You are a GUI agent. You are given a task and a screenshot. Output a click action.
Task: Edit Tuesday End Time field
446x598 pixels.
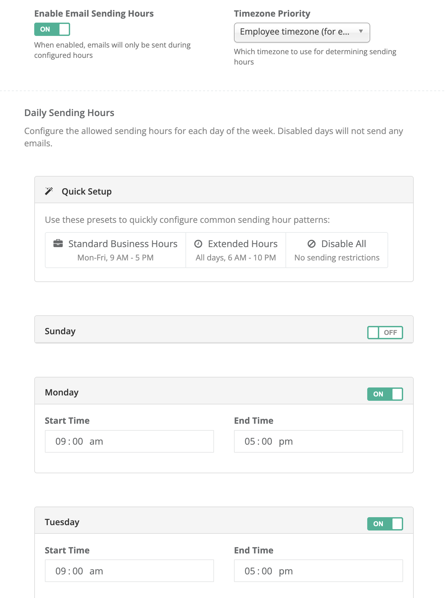pyautogui.click(x=318, y=571)
